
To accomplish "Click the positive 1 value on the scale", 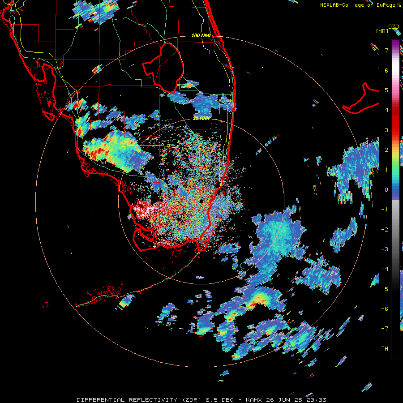I will coord(386,170).
